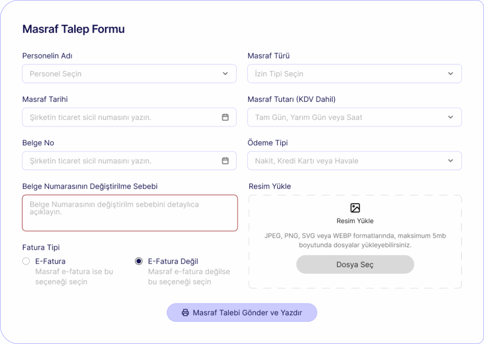Open the İzin Tipi Seçin dropdown
Image resolution: width=484 pixels, height=344 pixels.
[x=347, y=74]
